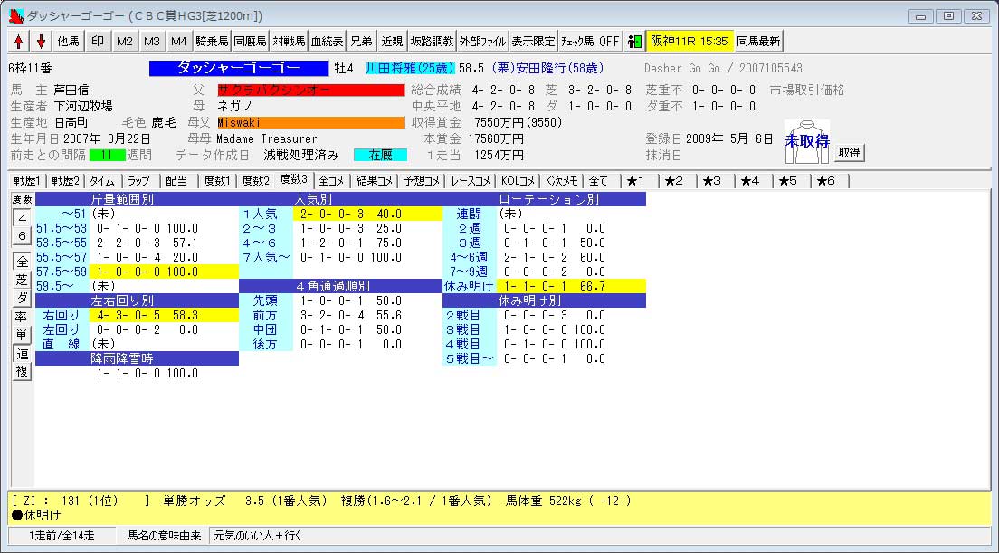This screenshot has width=999, height=553.
Task: Switch to the 戦歴1 tab
Action: [26, 181]
